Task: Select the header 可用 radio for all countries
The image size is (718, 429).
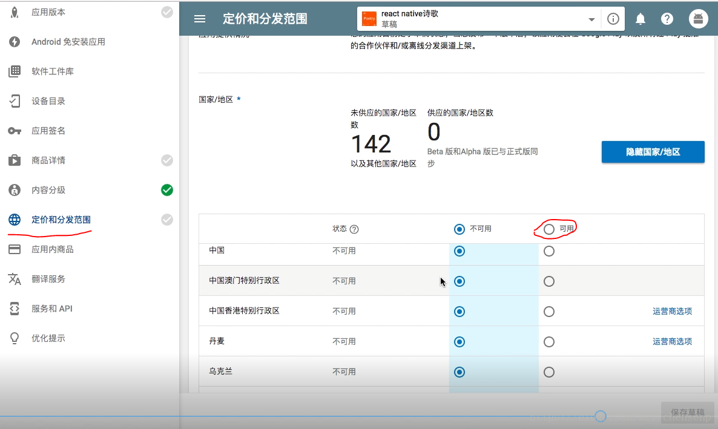Action: click(x=549, y=229)
